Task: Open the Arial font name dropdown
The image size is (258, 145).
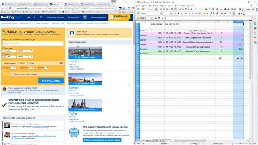Action: point(161,14)
